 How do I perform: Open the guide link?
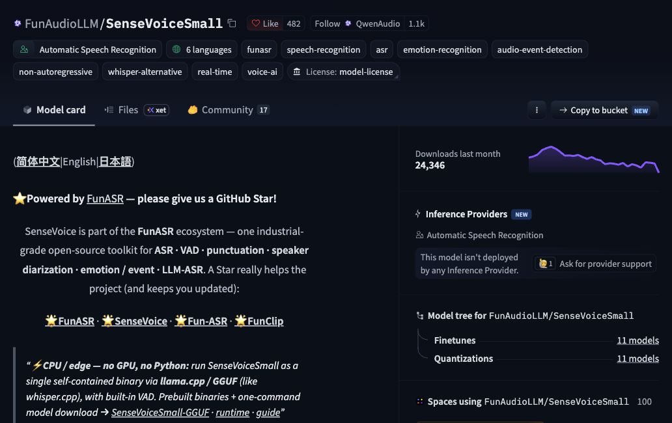pyautogui.click(x=268, y=413)
